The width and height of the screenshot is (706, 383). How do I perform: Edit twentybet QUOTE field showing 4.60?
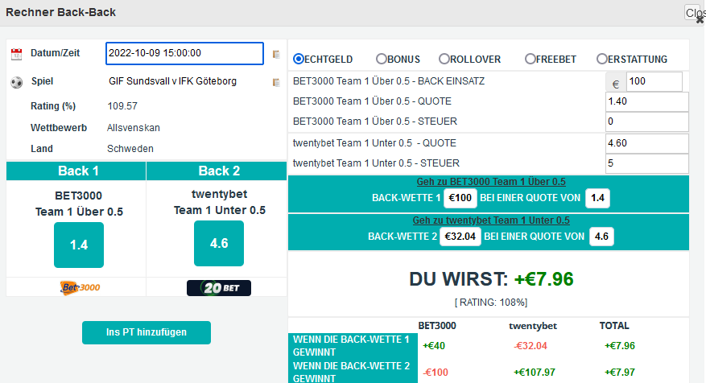647,143
